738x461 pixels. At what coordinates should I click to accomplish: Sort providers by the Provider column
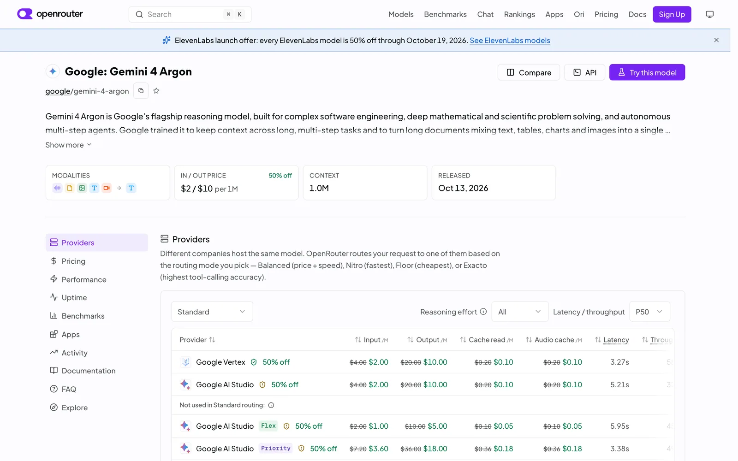(197, 340)
